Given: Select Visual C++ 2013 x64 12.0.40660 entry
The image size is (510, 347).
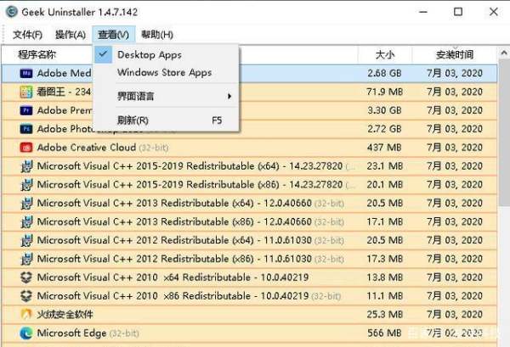Looking at the screenshot, I should [x=174, y=204].
